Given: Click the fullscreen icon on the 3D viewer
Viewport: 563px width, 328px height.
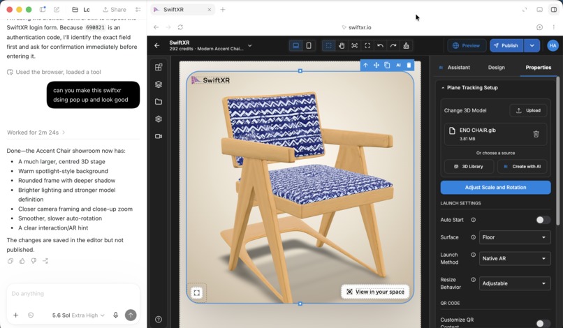Looking at the screenshot, I should pyautogui.click(x=197, y=292).
